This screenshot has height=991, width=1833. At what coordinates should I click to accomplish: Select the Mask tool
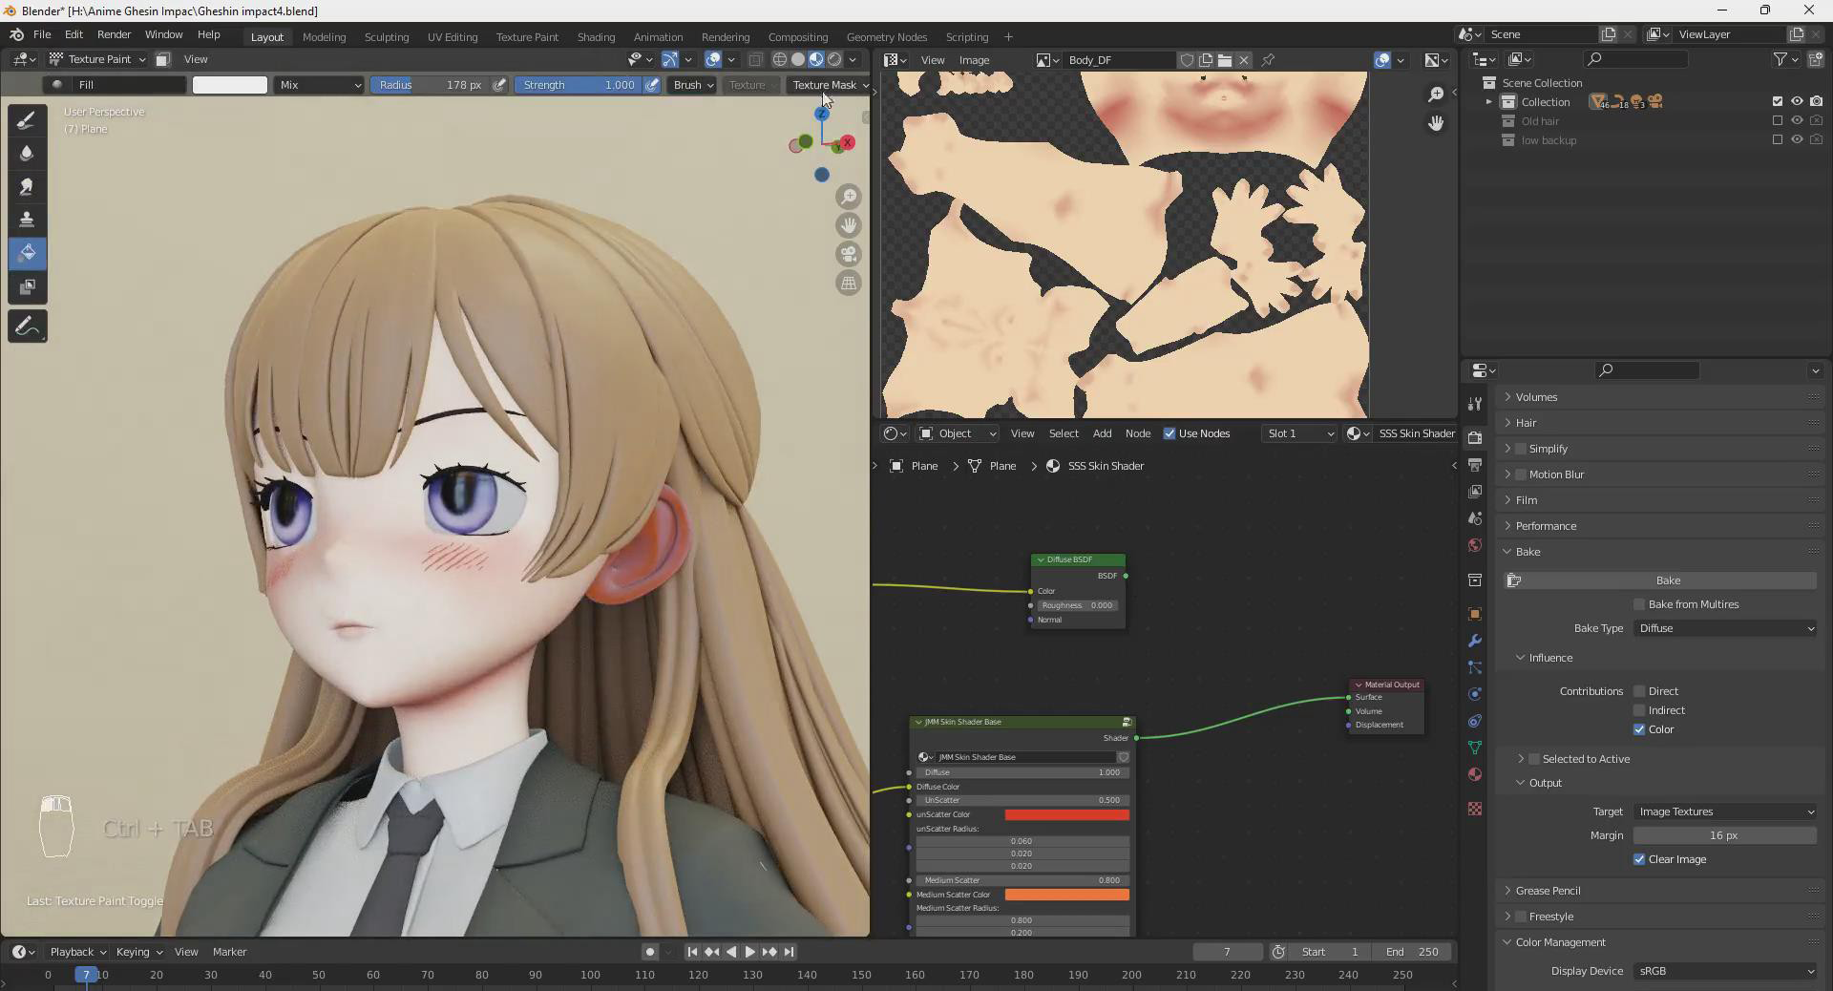click(x=27, y=286)
